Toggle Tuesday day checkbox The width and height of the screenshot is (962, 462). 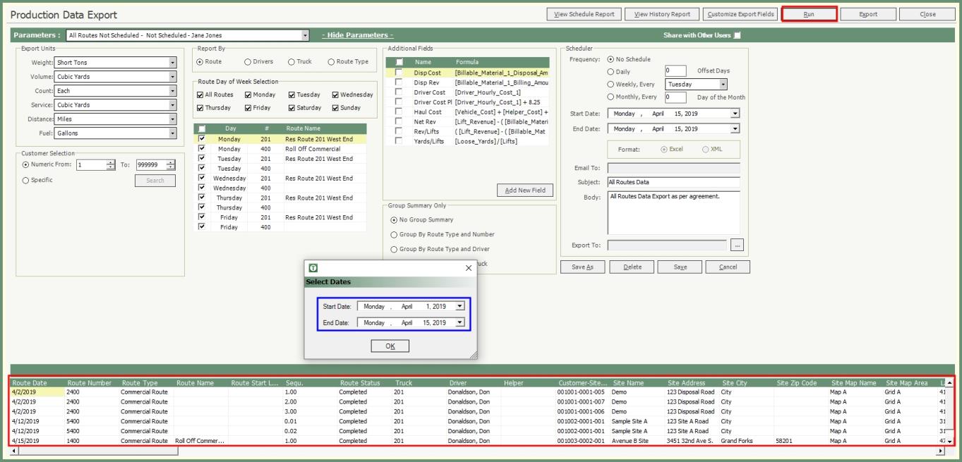pyautogui.click(x=292, y=95)
